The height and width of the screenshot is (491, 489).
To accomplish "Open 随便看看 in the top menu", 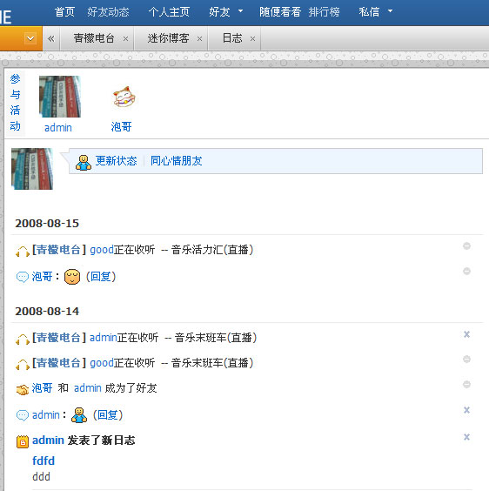I will [x=280, y=12].
